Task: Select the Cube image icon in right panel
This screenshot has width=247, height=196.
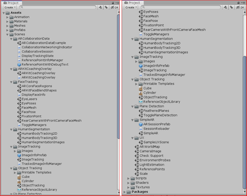Action: point(141,88)
